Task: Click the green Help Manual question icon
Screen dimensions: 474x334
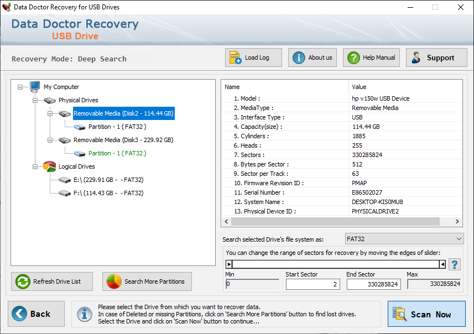Action: click(353, 58)
